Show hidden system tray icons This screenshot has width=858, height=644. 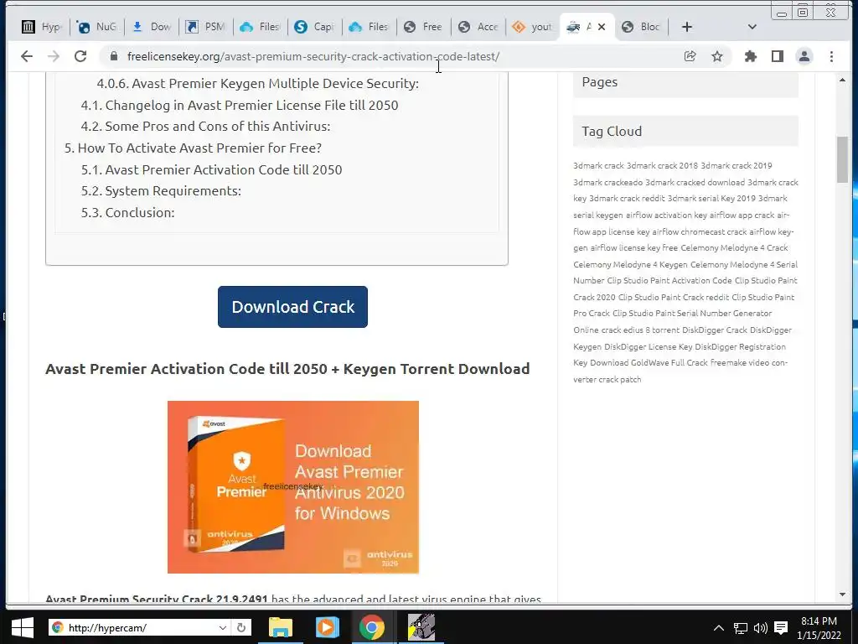(719, 628)
